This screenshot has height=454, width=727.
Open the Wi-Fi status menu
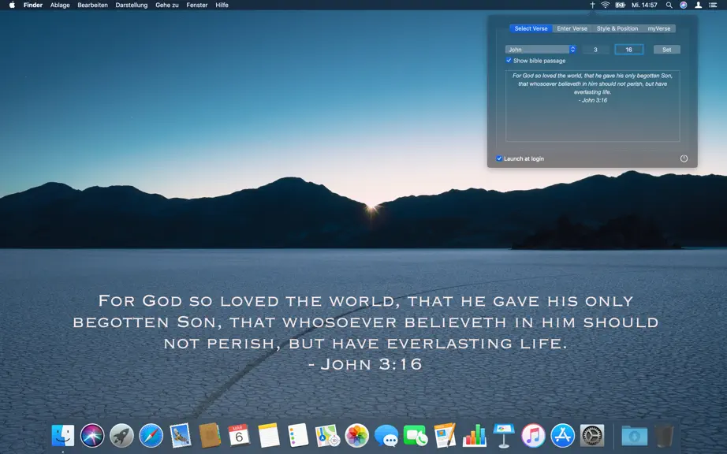[605, 5]
